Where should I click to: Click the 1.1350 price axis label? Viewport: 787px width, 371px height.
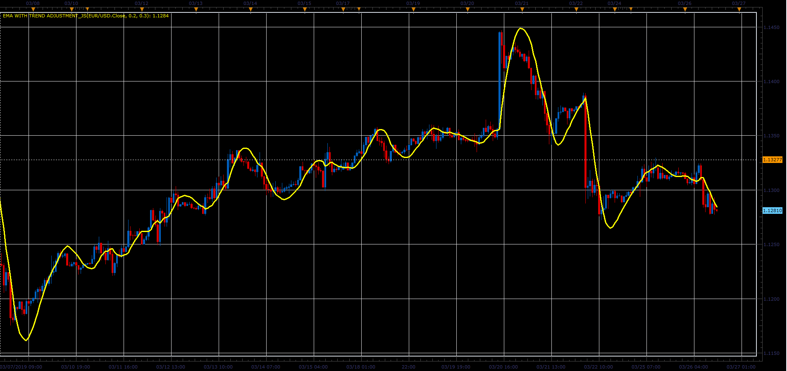(771, 136)
